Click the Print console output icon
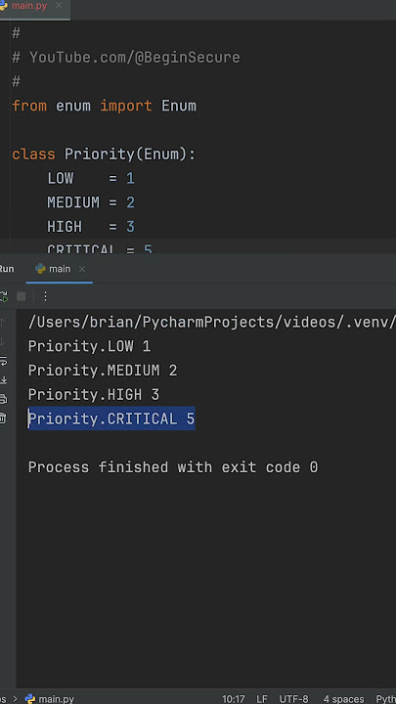Viewport: 396px width, 704px height. click(3, 399)
